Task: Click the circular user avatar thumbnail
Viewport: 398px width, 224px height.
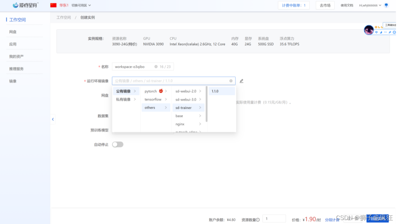Action: (x=369, y=29)
